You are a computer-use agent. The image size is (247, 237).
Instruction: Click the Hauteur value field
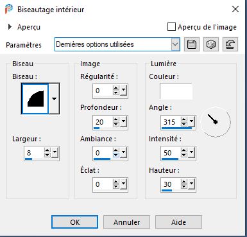pyautogui.click(x=171, y=184)
